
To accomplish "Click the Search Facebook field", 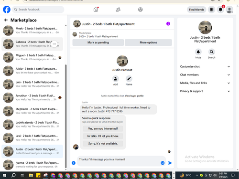I will (38, 10).
